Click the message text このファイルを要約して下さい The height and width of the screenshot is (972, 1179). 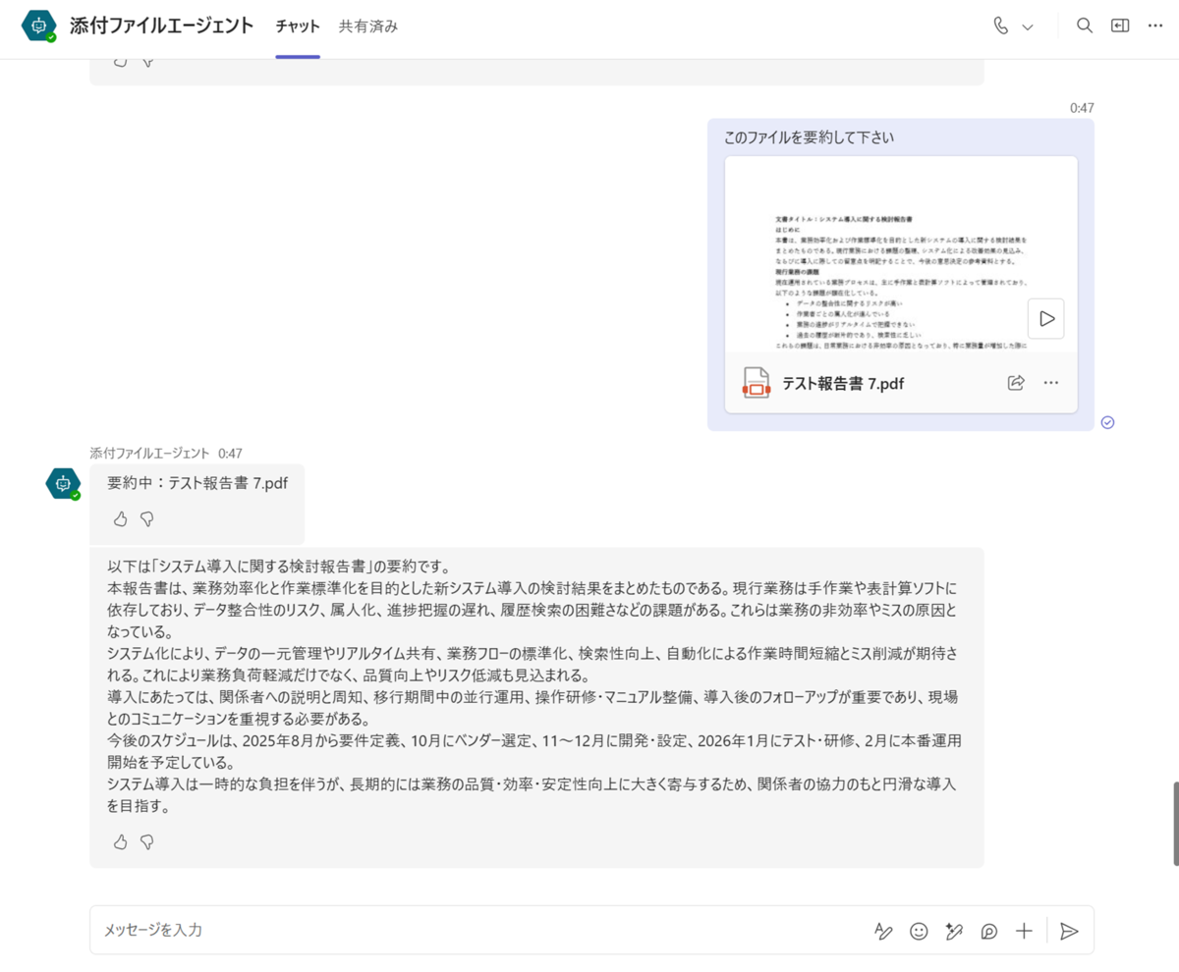click(810, 137)
